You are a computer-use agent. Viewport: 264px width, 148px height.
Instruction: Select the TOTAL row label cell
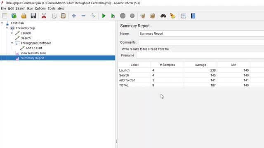[134, 85]
